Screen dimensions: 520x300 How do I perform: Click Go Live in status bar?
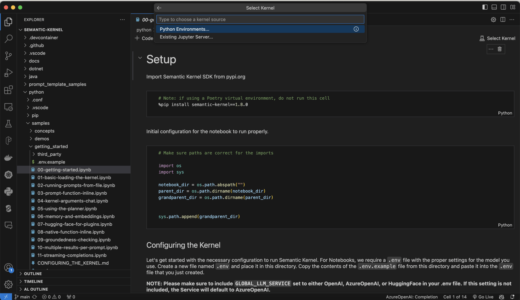(483, 297)
